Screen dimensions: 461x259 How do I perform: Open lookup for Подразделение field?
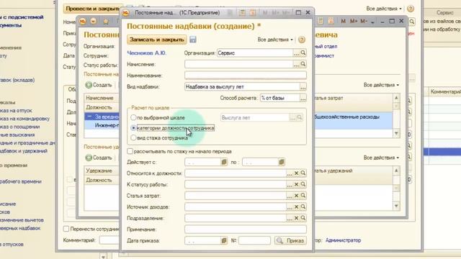click(303, 218)
